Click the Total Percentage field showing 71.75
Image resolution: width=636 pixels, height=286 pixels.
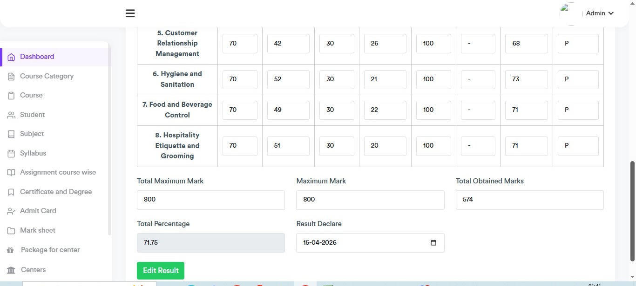point(211,243)
